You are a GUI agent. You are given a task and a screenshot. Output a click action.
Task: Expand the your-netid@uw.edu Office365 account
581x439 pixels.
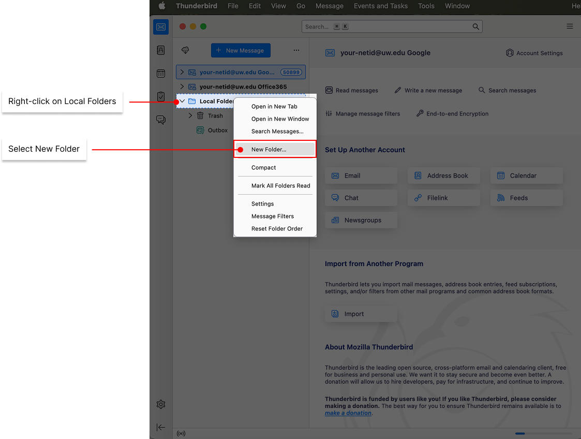pos(182,86)
